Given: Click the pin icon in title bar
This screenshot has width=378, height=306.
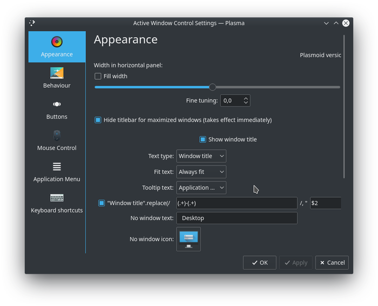Looking at the screenshot, I should pos(32,23).
